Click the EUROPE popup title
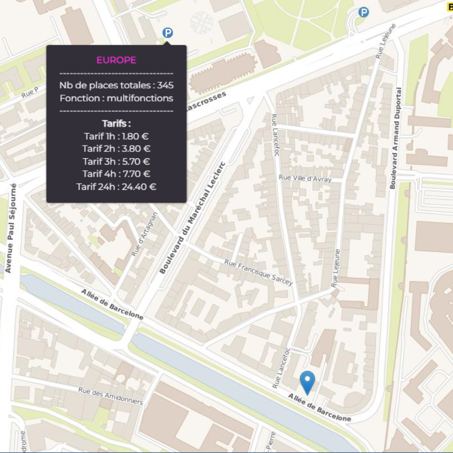453x453 pixels. (x=116, y=60)
